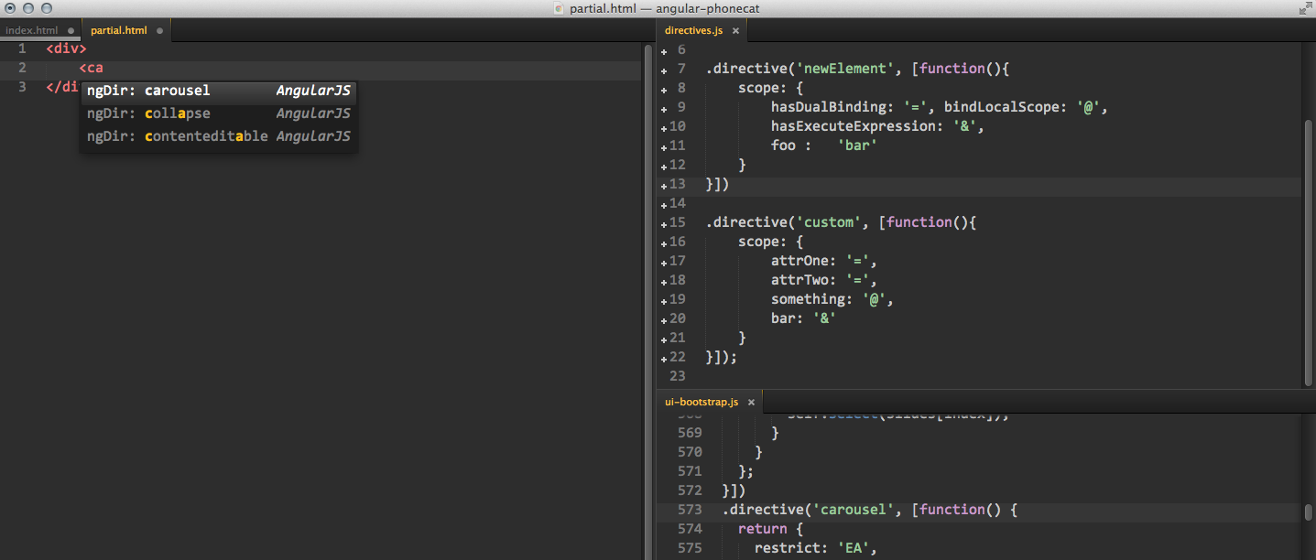Click 'attrOne' on line 17
The width and height of the screenshot is (1316, 560).
coord(799,261)
